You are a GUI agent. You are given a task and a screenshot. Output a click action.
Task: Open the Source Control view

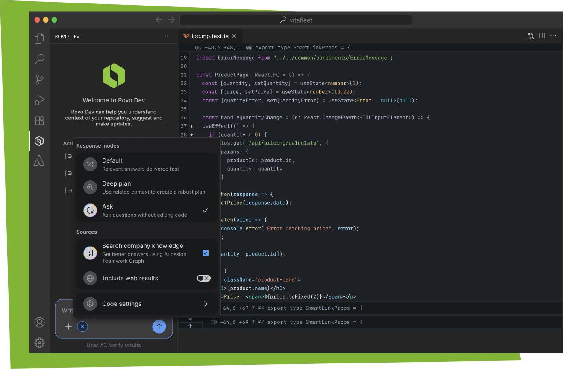click(x=39, y=79)
